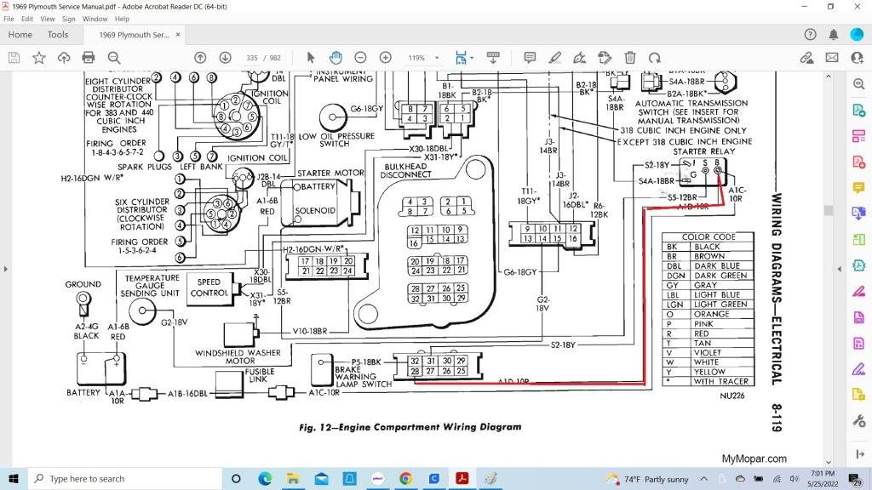Click the page number field showing 335
This screenshot has width=872, height=490.
click(252, 58)
